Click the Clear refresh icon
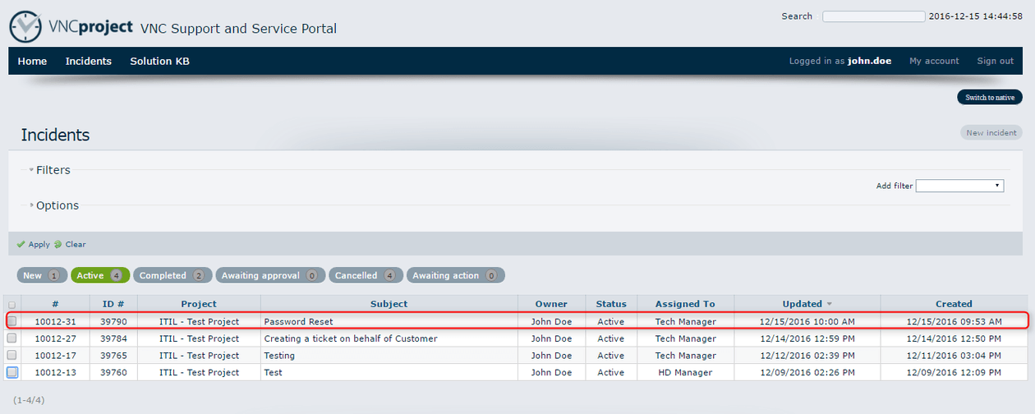Image resolution: width=1035 pixels, height=414 pixels. tap(58, 245)
